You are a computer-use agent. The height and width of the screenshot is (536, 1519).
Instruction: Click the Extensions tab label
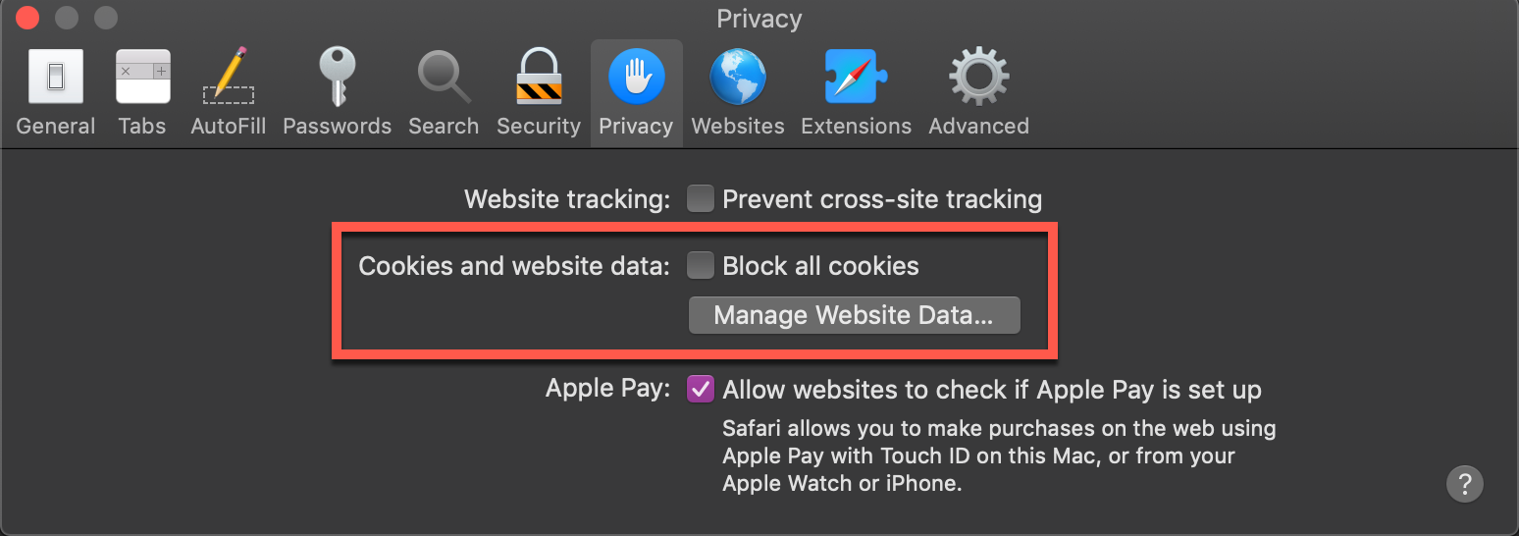(x=856, y=127)
